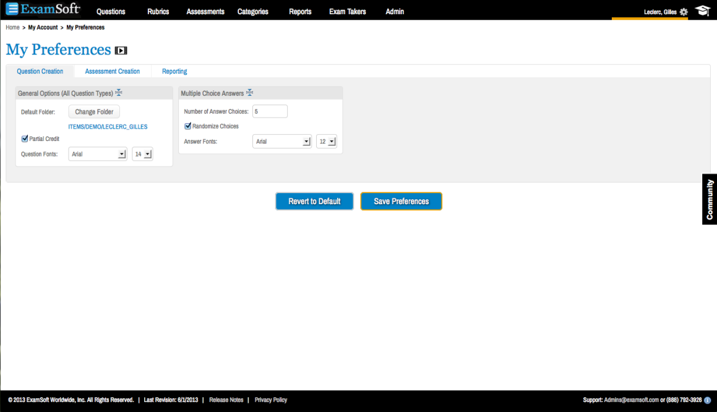Play the My Preferences video tutorial icon
Screen dimensions: 717x412
coord(121,51)
